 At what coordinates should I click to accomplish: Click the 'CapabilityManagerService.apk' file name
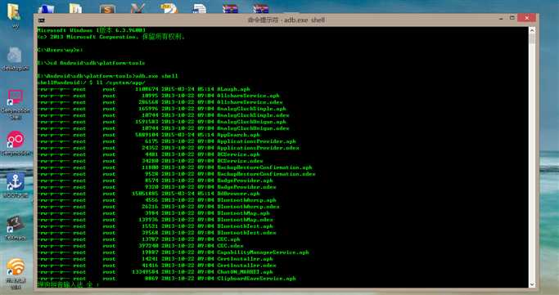tap(263, 253)
